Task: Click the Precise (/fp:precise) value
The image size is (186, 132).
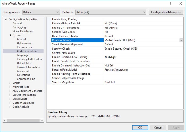Action: coord(116,69)
